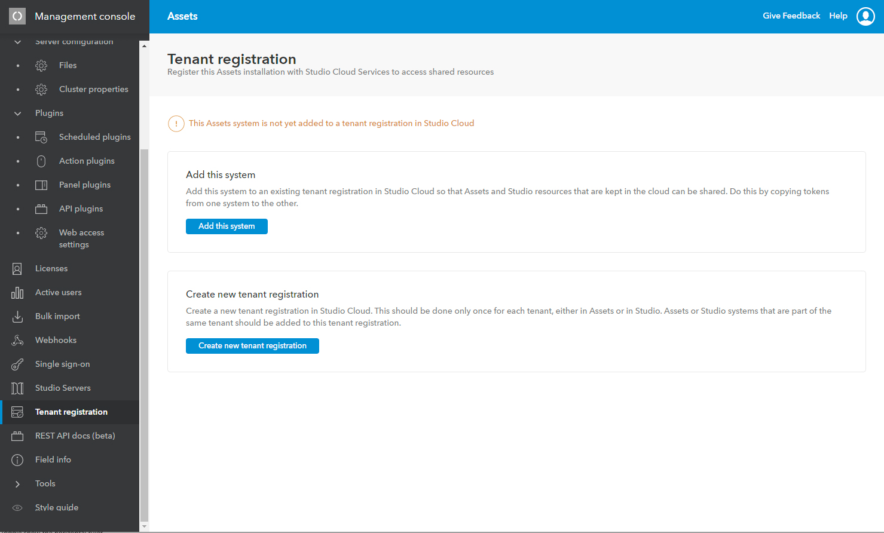
Task: Select the Active users bar-chart icon
Action: (18, 292)
